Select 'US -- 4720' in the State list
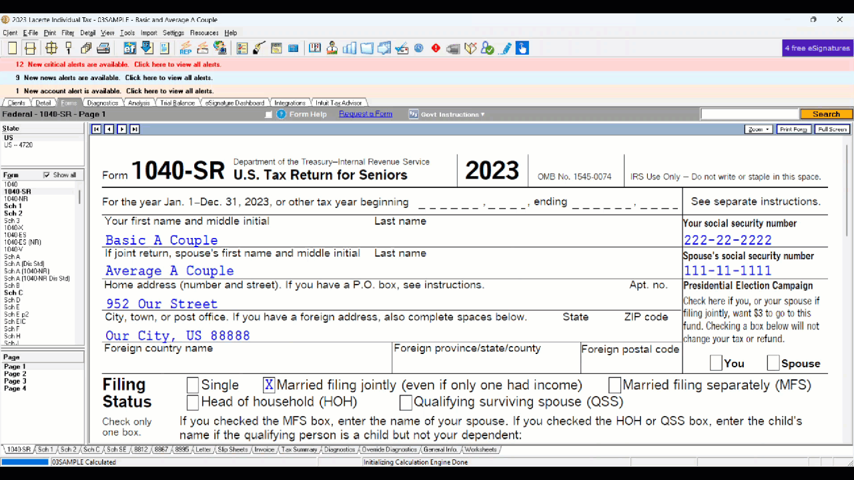This screenshot has height=480, width=854. pyautogui.click(x=18, y=145)
